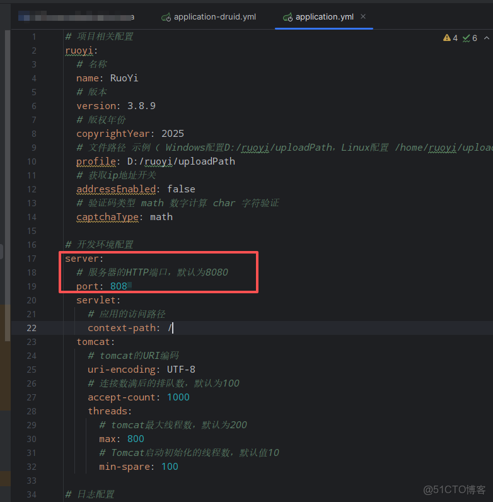The width and height of the screenshot is (493, 502).
Task: Collapse the inspections widget with the up arrow
Action: point(487,38)
